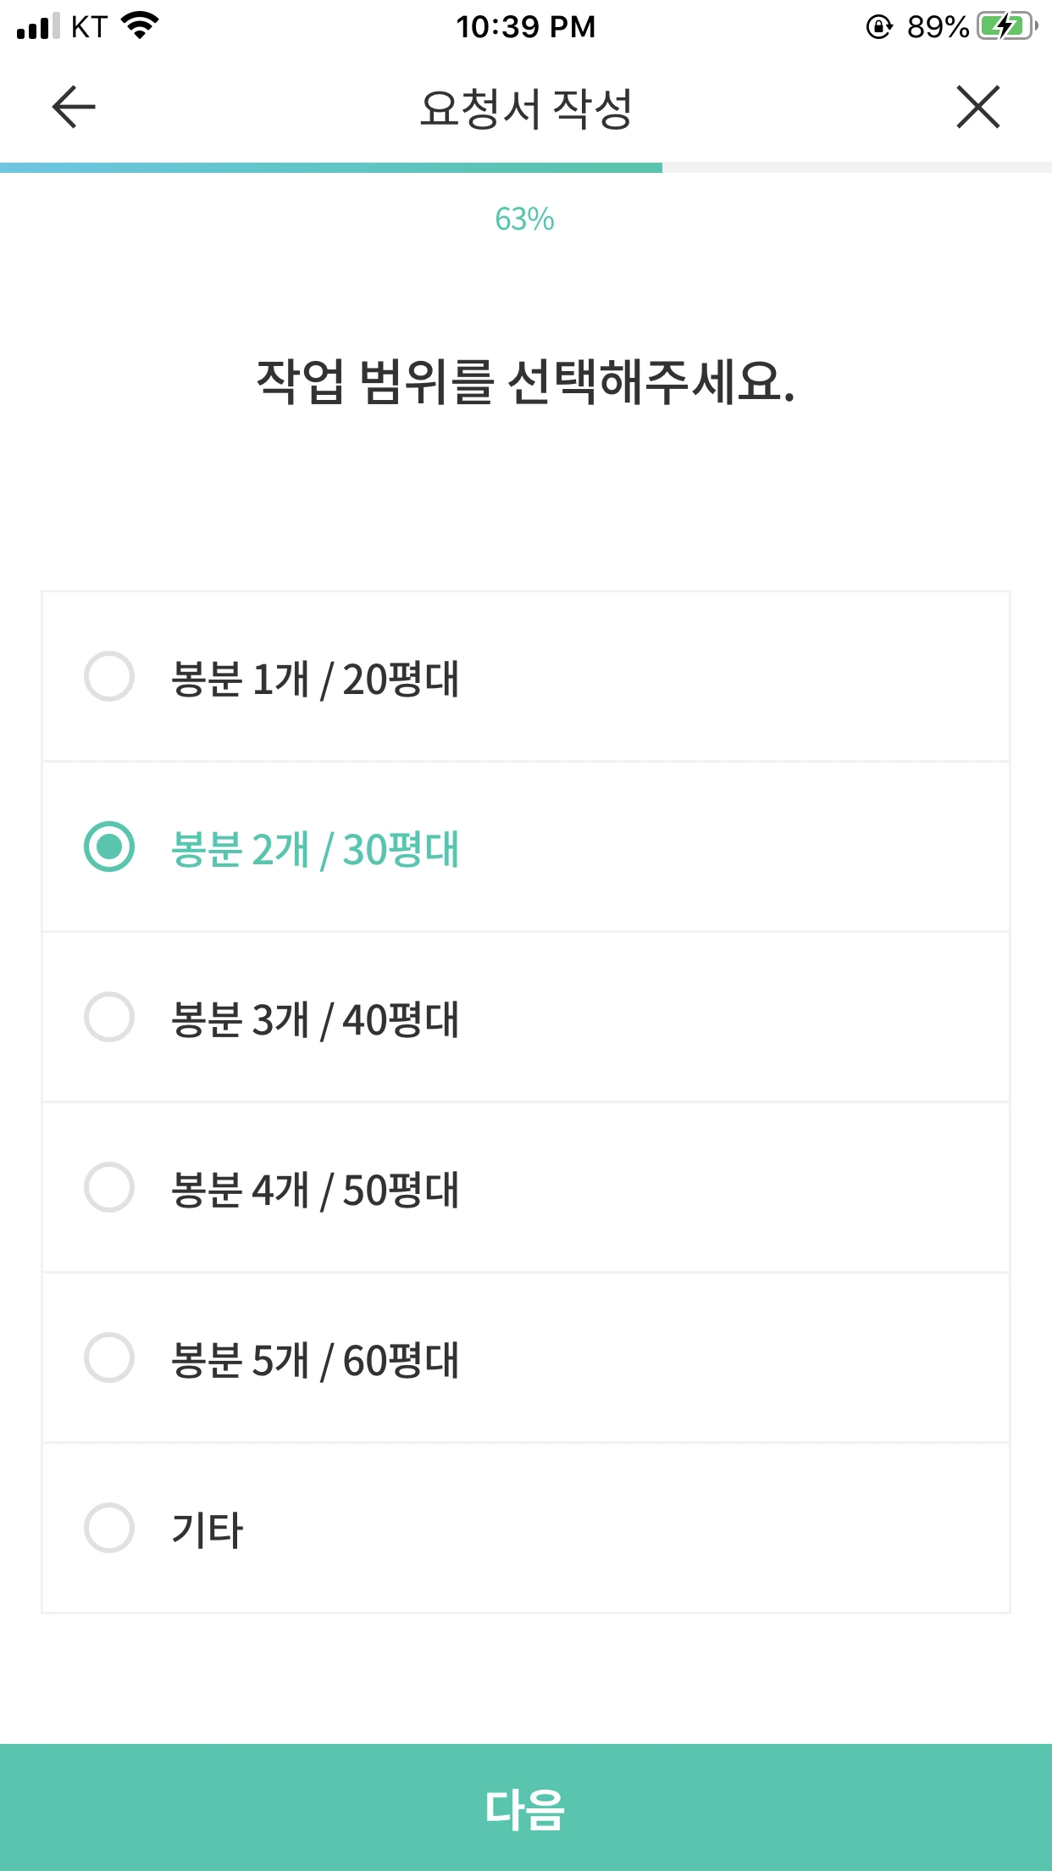Image resolution: width=1052 pixels, height=1871 pixels.
Task: Tap the 기타 option label text
Action: 208,1530
